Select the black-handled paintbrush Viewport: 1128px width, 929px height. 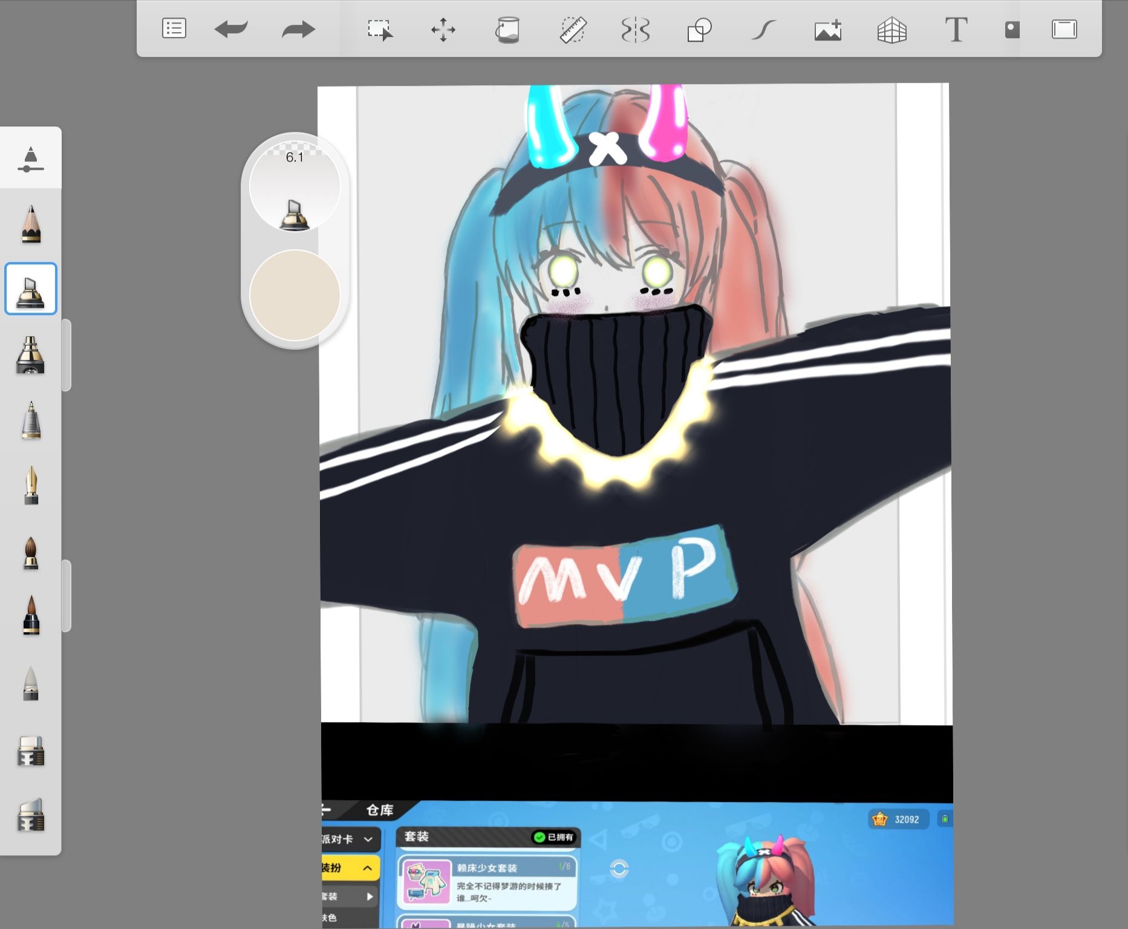pyautogui.click(x=31, y=615)
